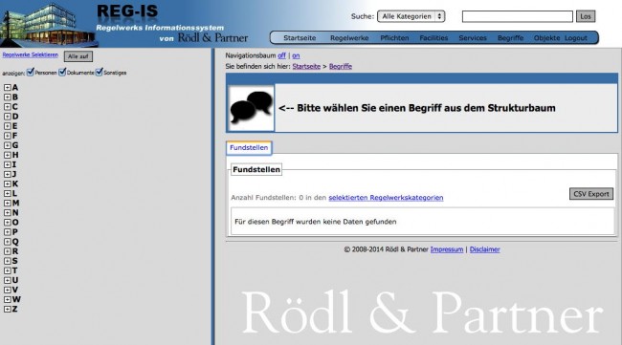Select the Fundstellen tab
The width and height of the screenshot is (622, 345).
(x=249, y=148)
